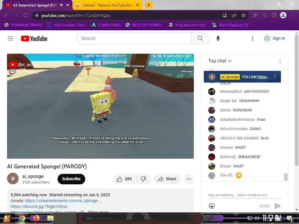Open the streamelements donate link
Image resolution: width=299 pixels, height=224 pixels.
click(x=63, y=201)
